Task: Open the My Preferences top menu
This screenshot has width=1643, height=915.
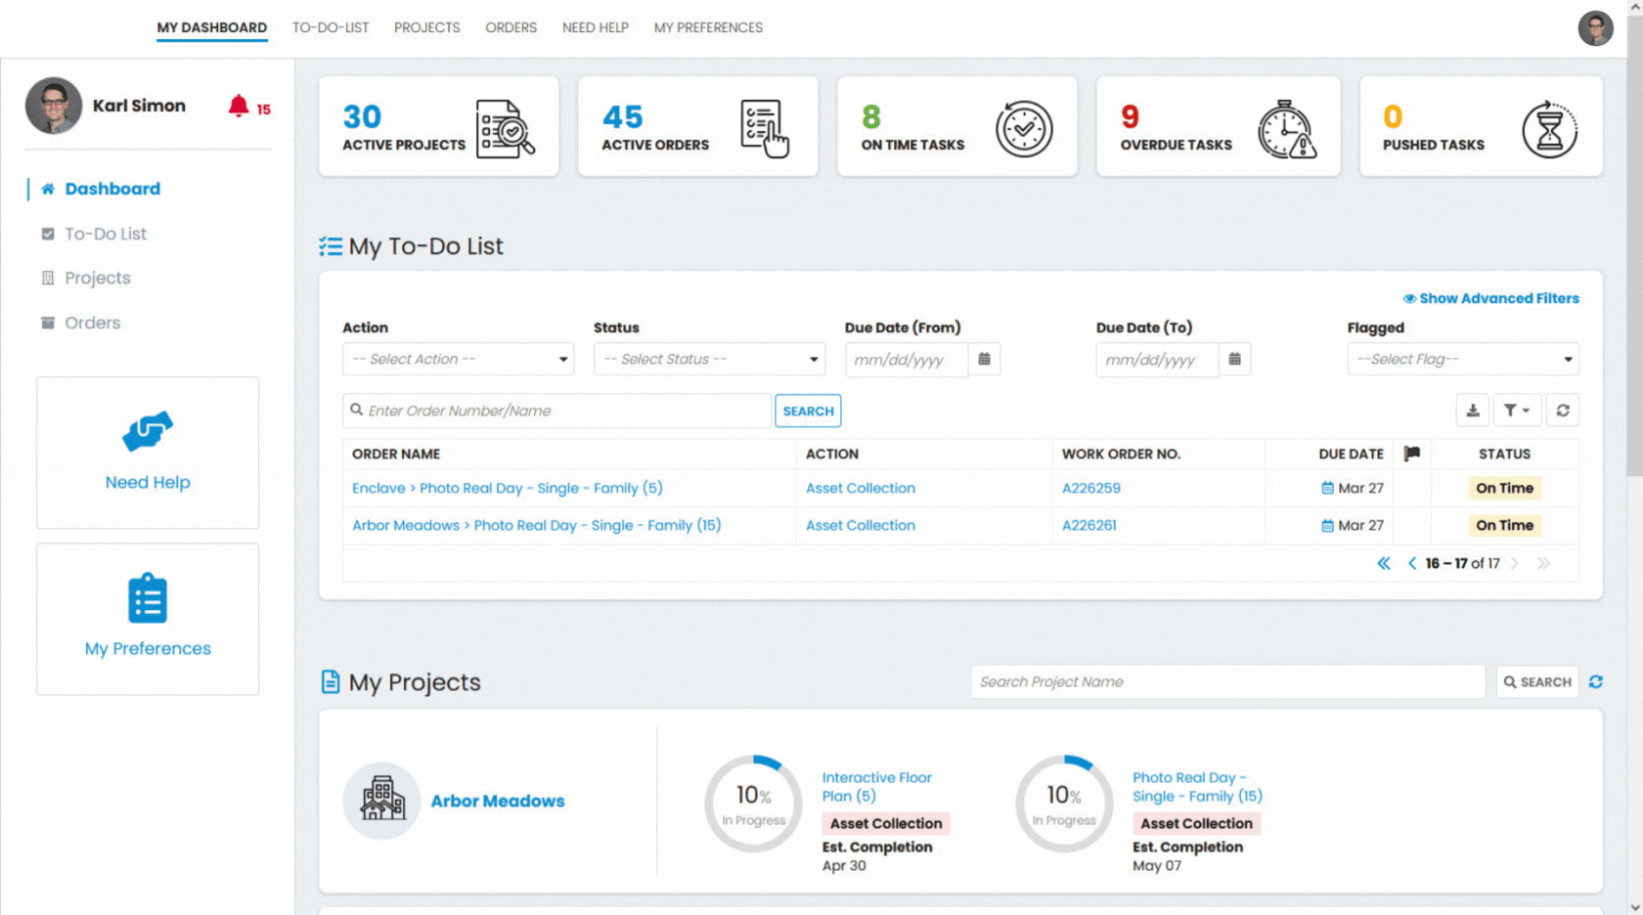Action: tap(709, 27)
